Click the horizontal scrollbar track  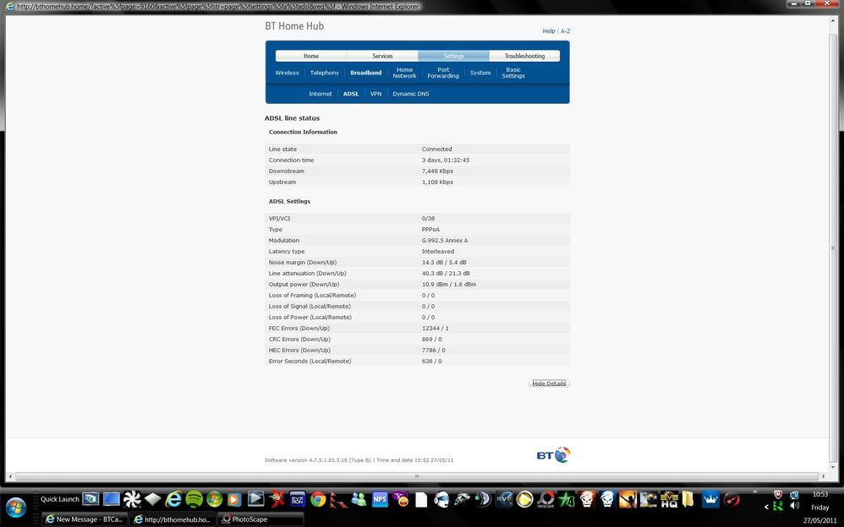tap(417, 476)
